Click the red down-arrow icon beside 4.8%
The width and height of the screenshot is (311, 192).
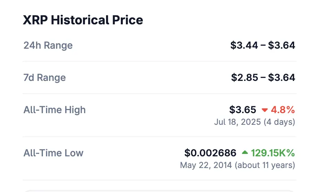pyautogui.click(x=265, y=110)
